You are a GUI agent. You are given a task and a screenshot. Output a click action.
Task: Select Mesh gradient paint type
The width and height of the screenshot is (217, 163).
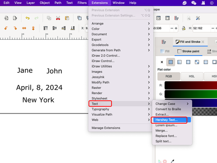click(x=197, y=62)
